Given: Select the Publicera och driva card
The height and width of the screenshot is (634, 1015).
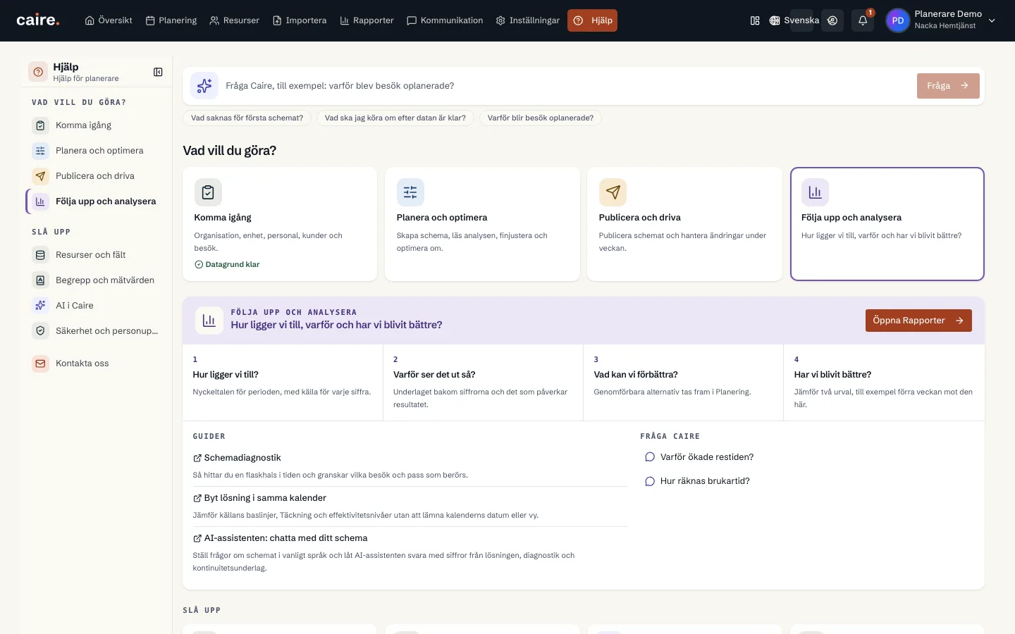Looking at the screenshot, I should (684, 224).
